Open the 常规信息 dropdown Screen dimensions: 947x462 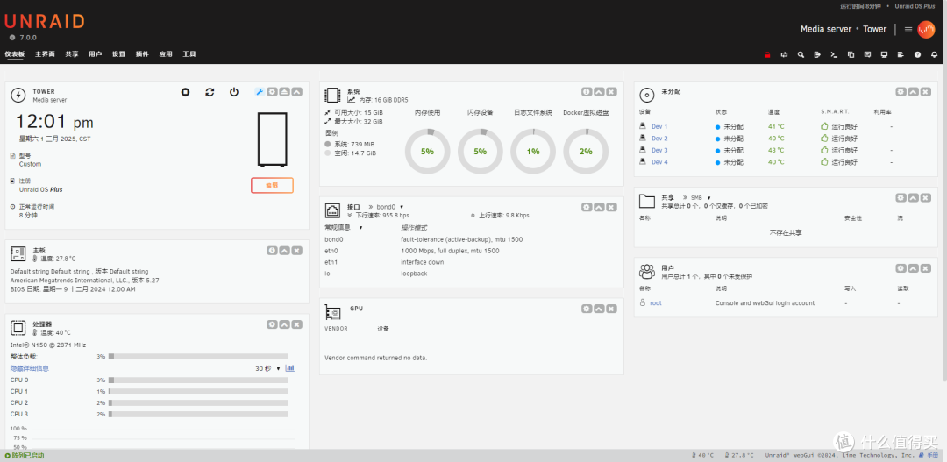tap(344, 228)
